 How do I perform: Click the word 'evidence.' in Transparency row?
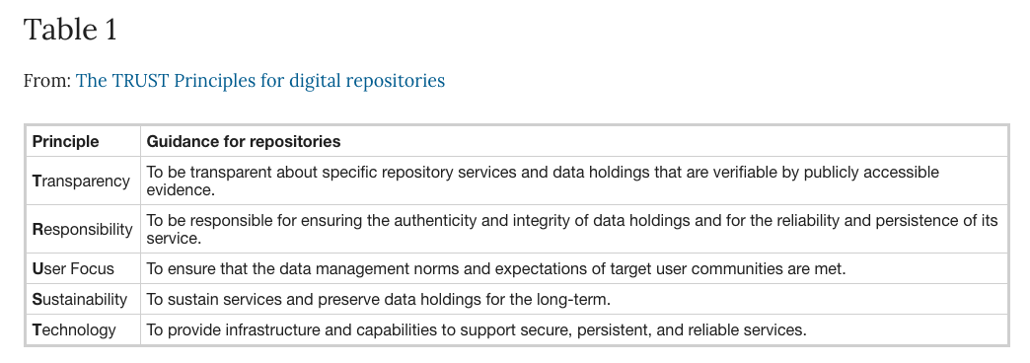point(181,190)
